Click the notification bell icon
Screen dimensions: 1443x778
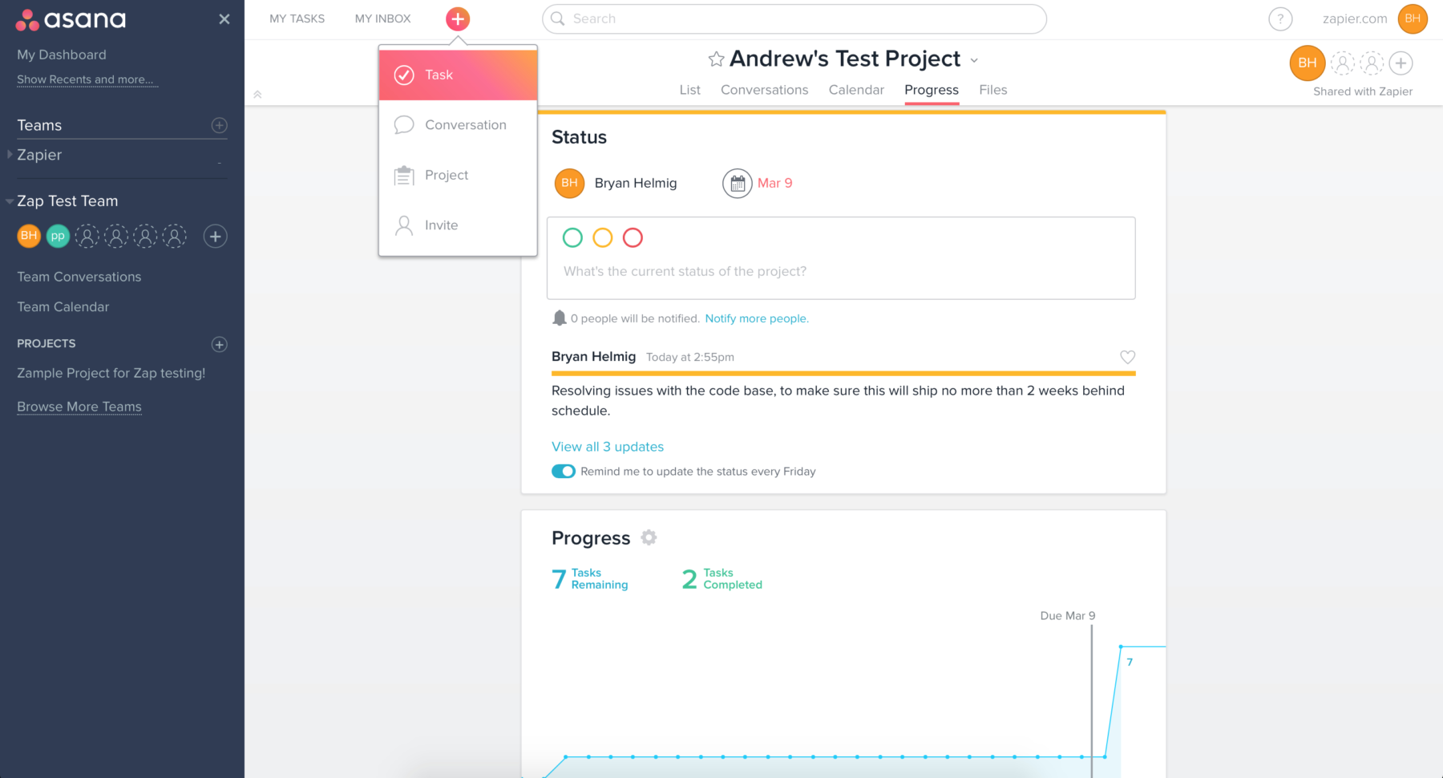tap(560, 318)
